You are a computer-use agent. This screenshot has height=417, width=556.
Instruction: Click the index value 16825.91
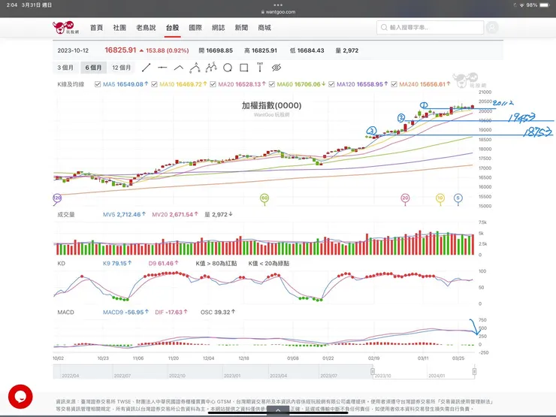tap(120, 50)
